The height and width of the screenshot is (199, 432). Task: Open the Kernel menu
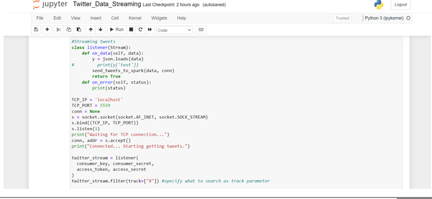135,18
